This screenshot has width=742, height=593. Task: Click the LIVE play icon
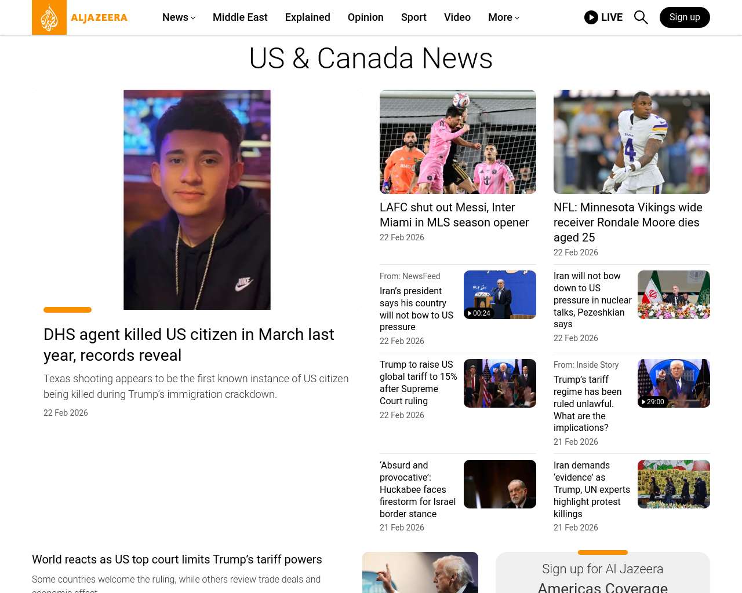[591, 17]
